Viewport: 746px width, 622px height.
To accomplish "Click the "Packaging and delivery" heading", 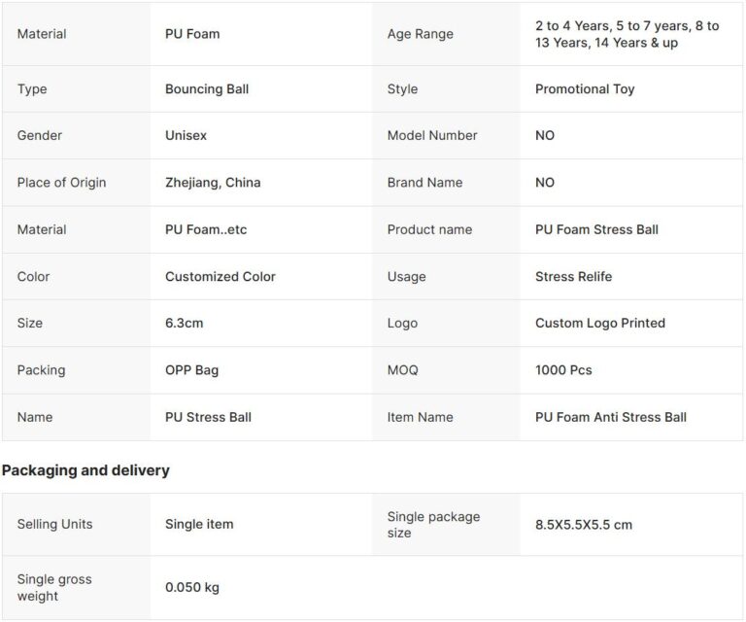I will pos(85,470).
